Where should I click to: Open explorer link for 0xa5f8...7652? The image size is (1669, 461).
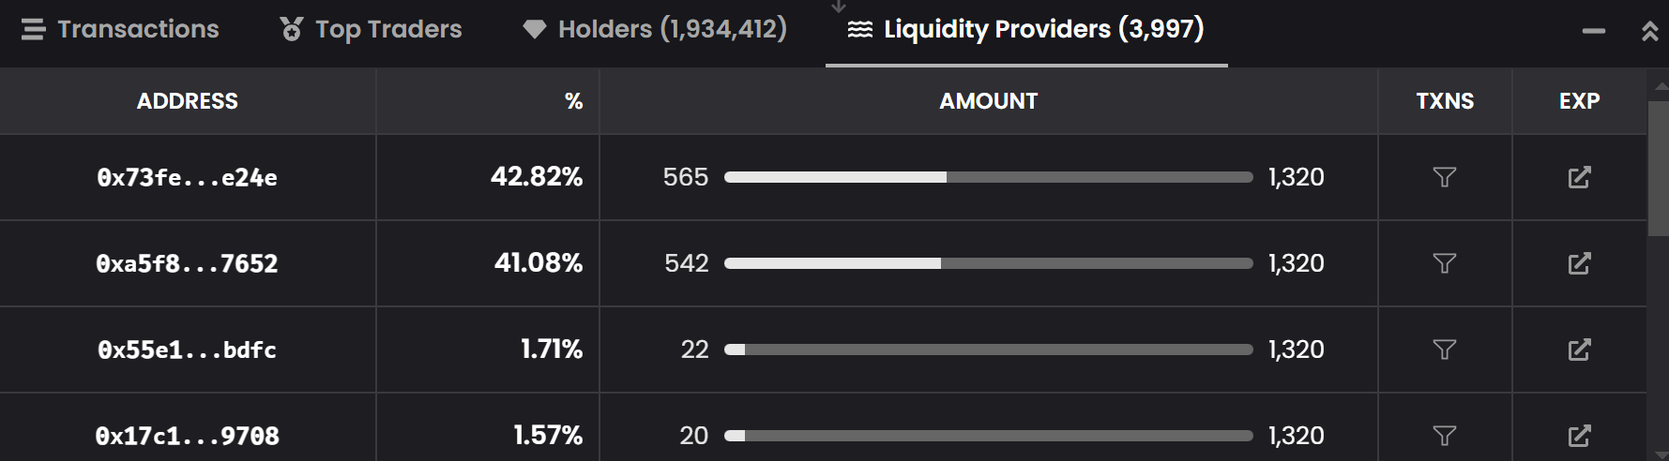1579,263
